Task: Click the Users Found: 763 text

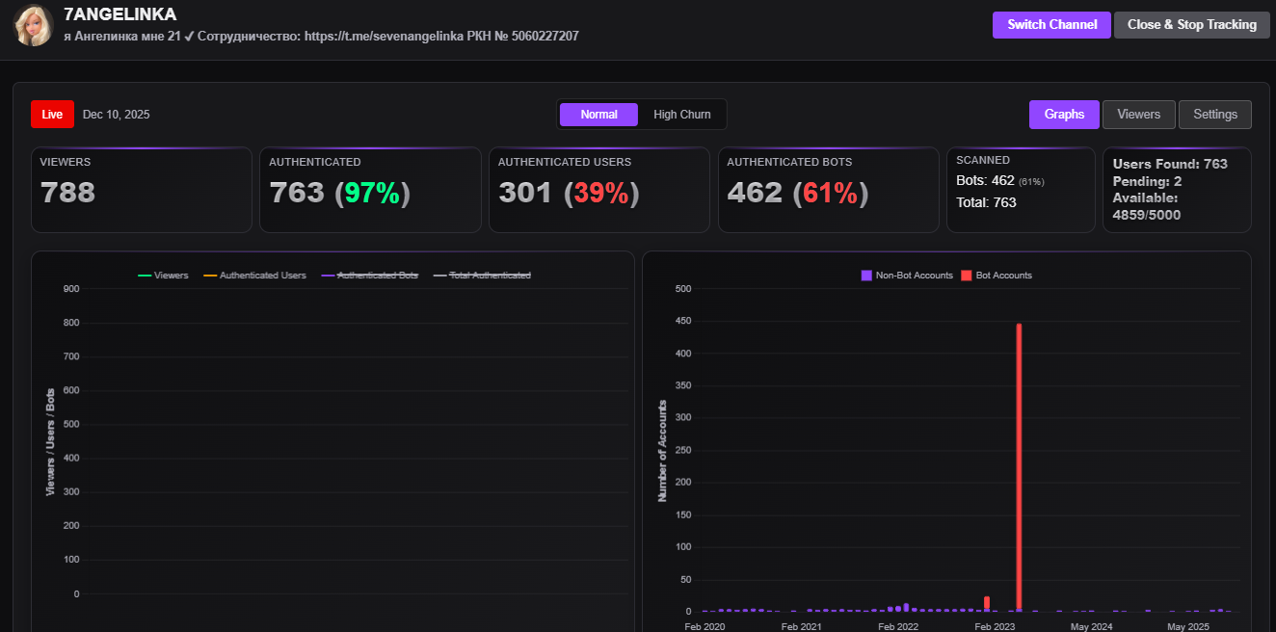Action: [1170, 164]
